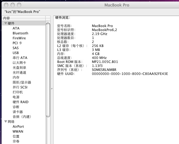179x144 pixels.
Task: Select 光纤通道 in the sidebar
Action: coord(19,72)
